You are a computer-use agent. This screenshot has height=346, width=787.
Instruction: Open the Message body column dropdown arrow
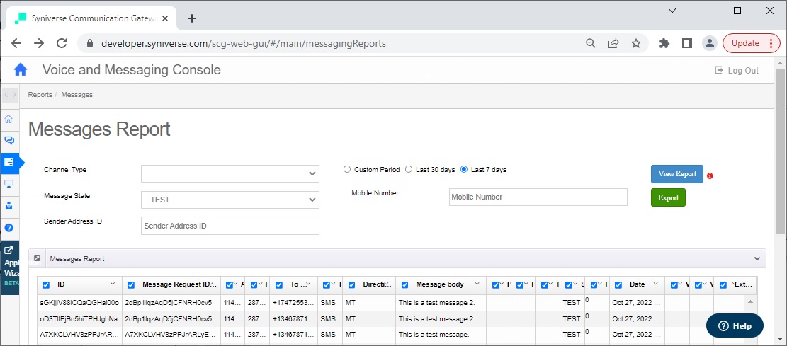(x=477, y=284)
